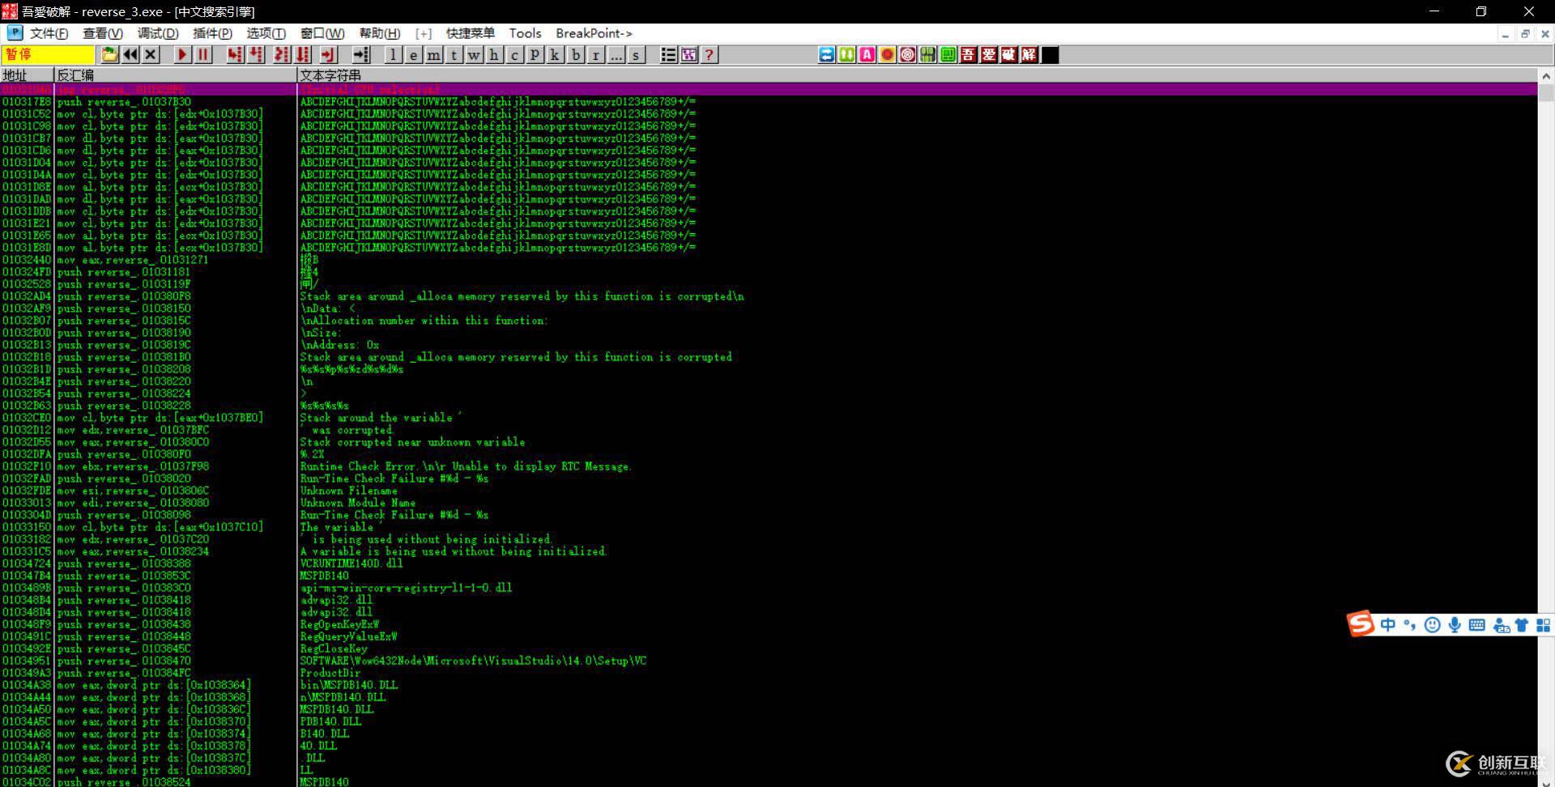The image size is (1555, 787).
Task: Open the 查看(V) menu
Action: point(103,33)
